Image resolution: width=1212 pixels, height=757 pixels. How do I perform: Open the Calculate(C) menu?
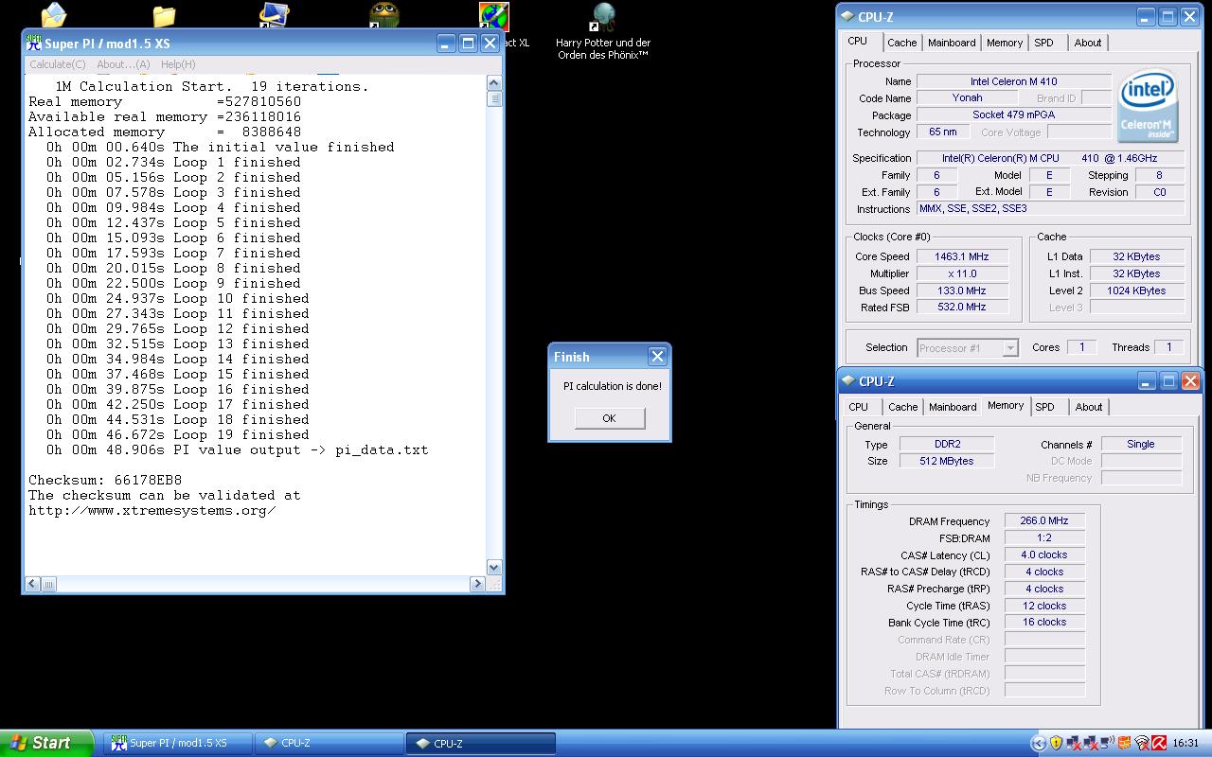(58, 64)
